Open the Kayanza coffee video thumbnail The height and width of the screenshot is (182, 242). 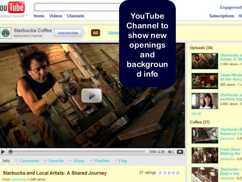[x=205, y=135]
